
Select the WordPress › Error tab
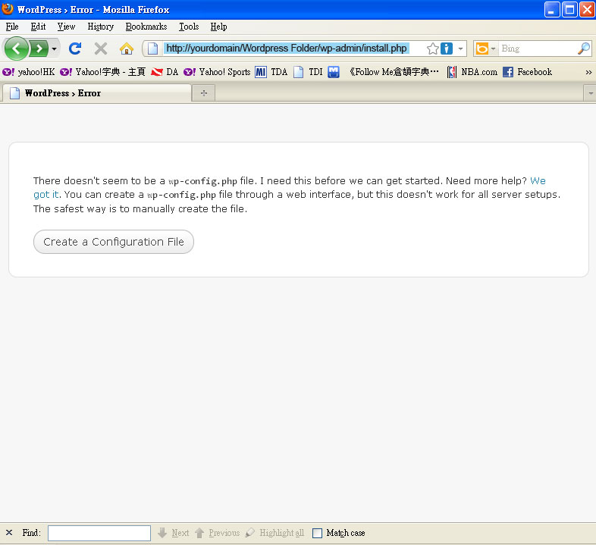pos(96,93)
